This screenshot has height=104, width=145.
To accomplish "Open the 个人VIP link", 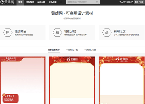I will point(122,2).
